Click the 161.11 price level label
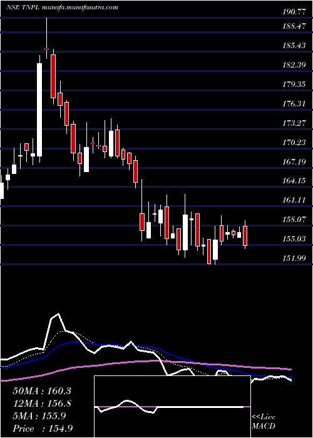313x438 pixels. [x=294, y=200]
